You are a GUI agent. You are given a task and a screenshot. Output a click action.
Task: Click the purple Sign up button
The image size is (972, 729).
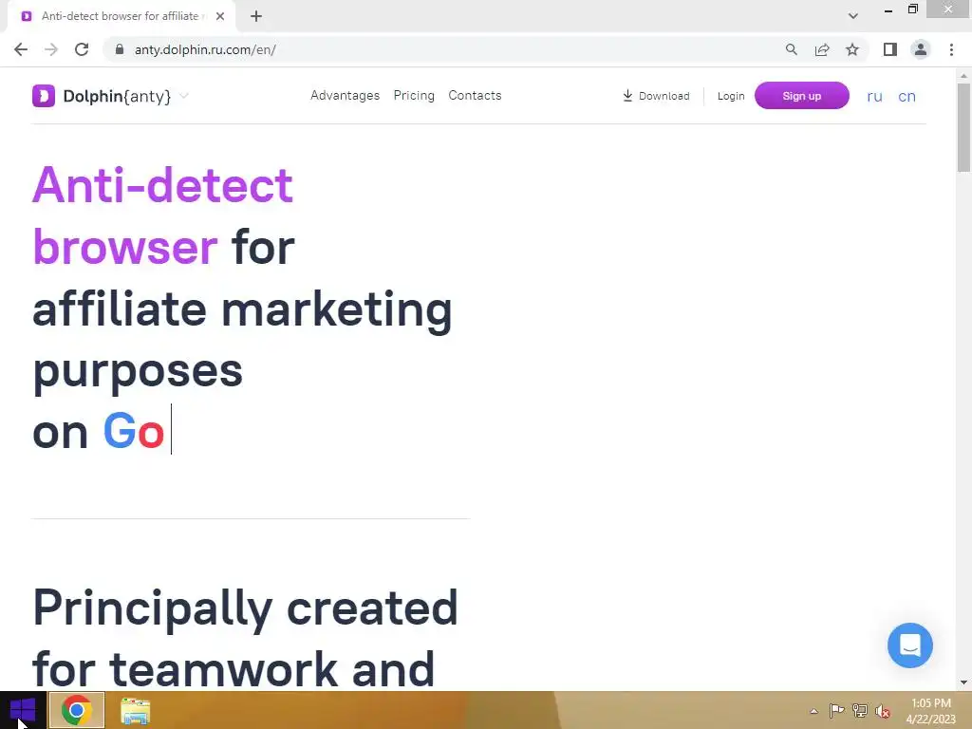point(801,96)
